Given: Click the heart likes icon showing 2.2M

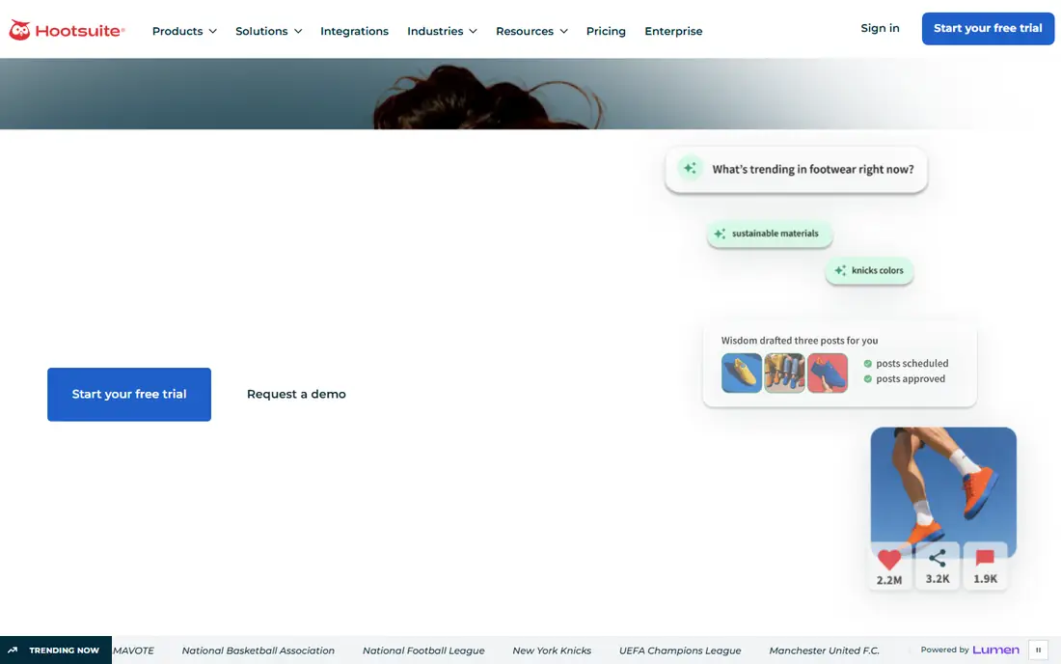Looking at the screenshot, I should pyautogui.click(x=889, y=559).
